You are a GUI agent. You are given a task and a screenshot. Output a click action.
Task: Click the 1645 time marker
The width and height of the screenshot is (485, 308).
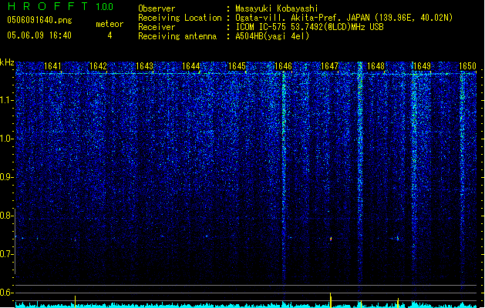237,66
